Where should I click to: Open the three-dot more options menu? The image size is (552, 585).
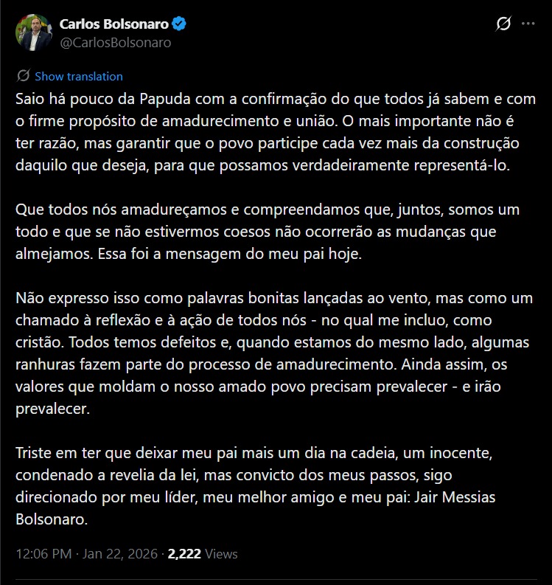coord(528,24)
